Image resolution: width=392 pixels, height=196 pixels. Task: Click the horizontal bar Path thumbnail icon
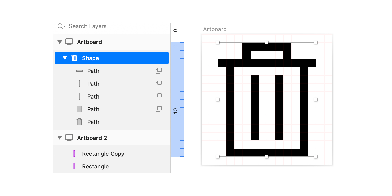pos(79,71)
